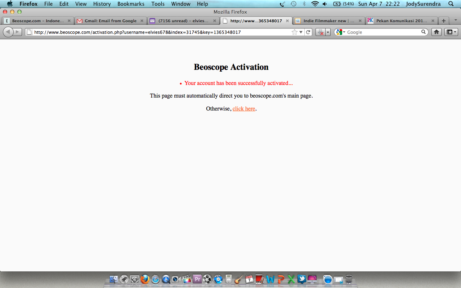Open the Bookmarks menu in menu bar
This screenshot has height=288, width=461.
click(131, 4)
